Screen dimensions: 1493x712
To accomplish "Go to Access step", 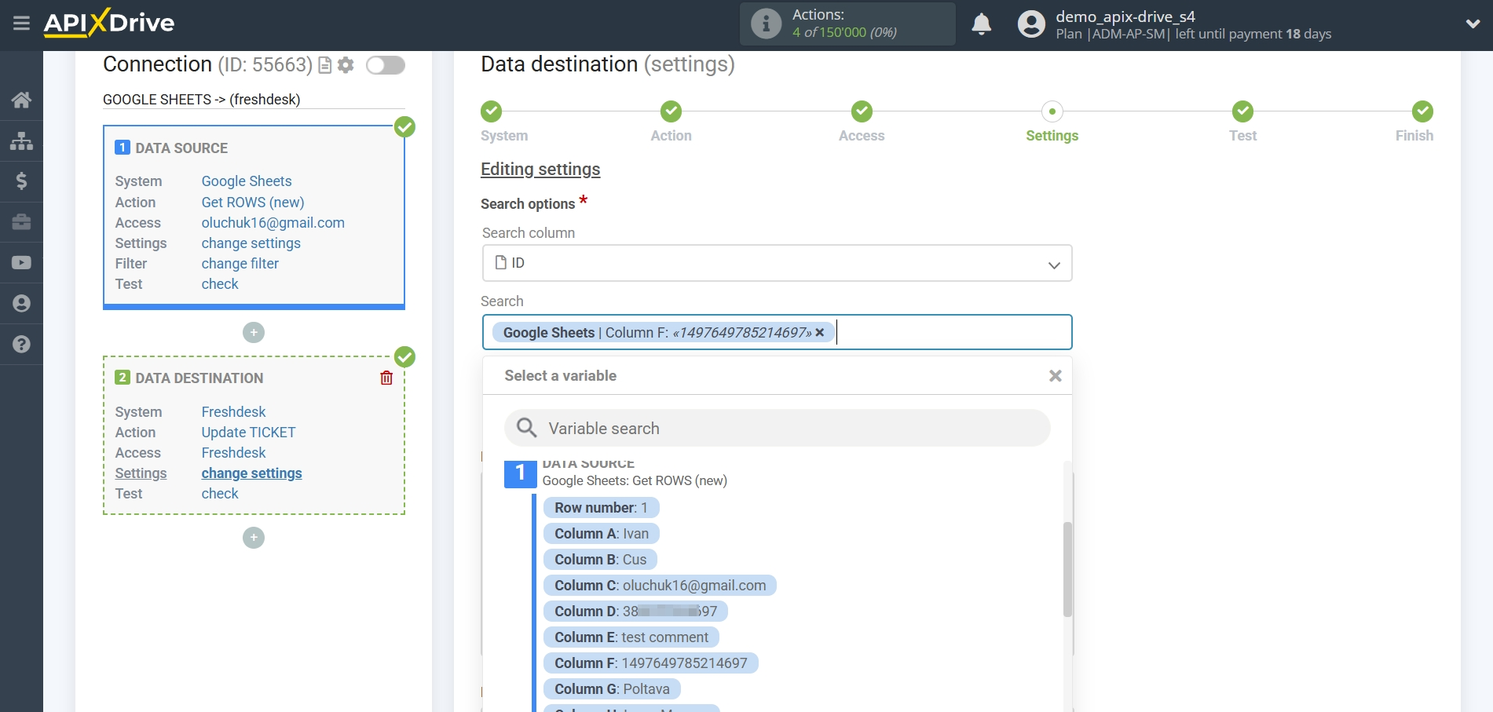I will coord(862,111).
